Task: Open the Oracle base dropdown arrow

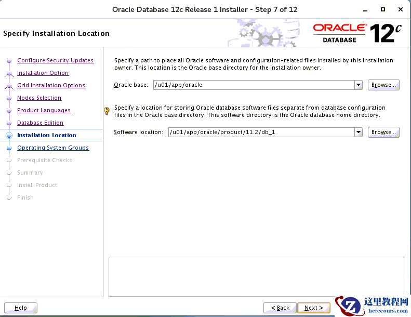Action: tap(359, 85)
